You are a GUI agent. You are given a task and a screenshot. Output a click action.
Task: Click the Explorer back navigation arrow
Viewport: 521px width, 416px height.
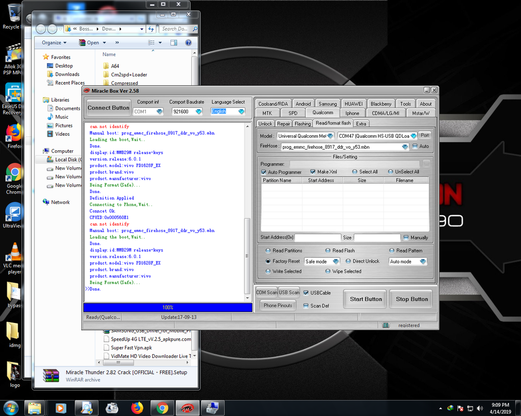click(41, 29)
